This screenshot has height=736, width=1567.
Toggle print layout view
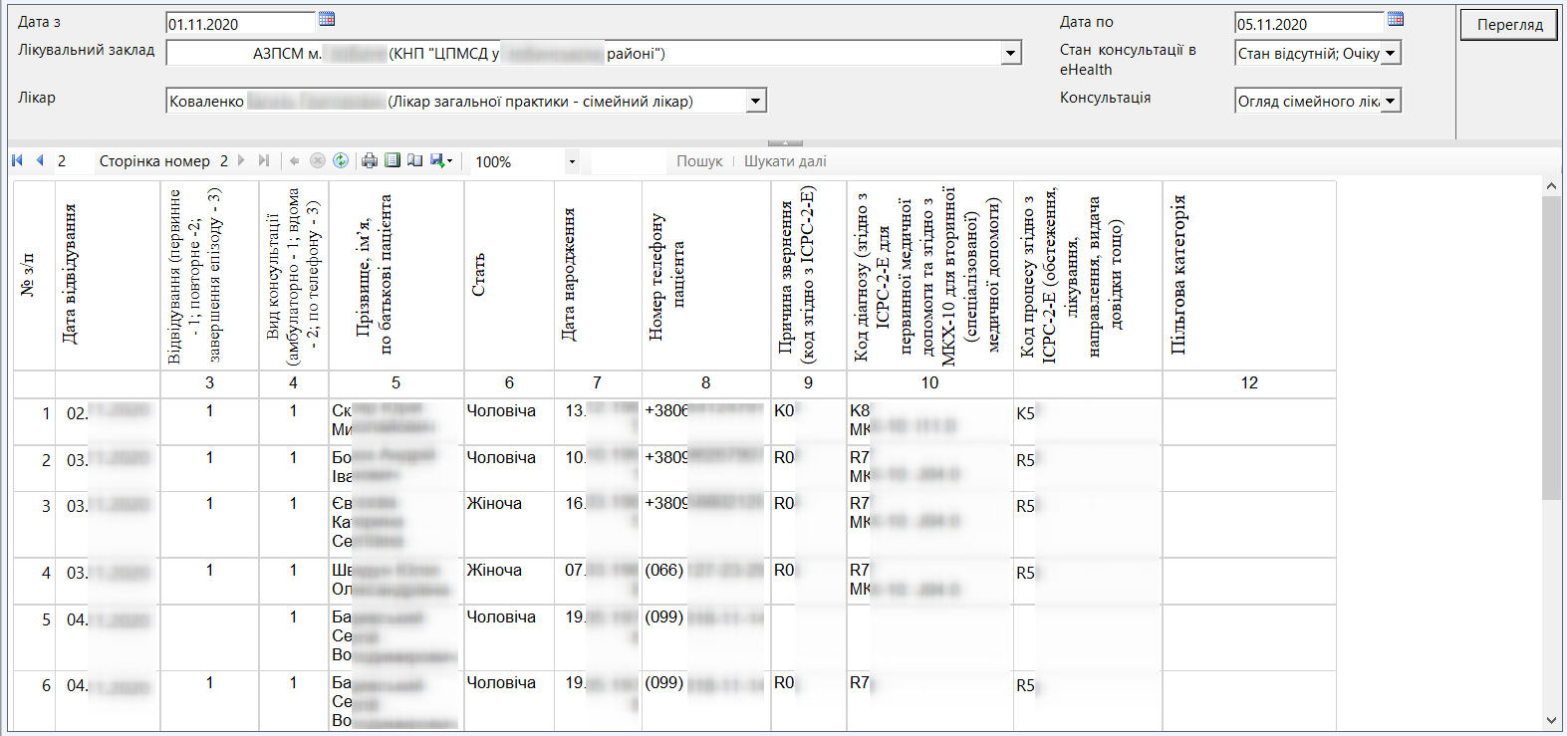[x=392, y=160]
